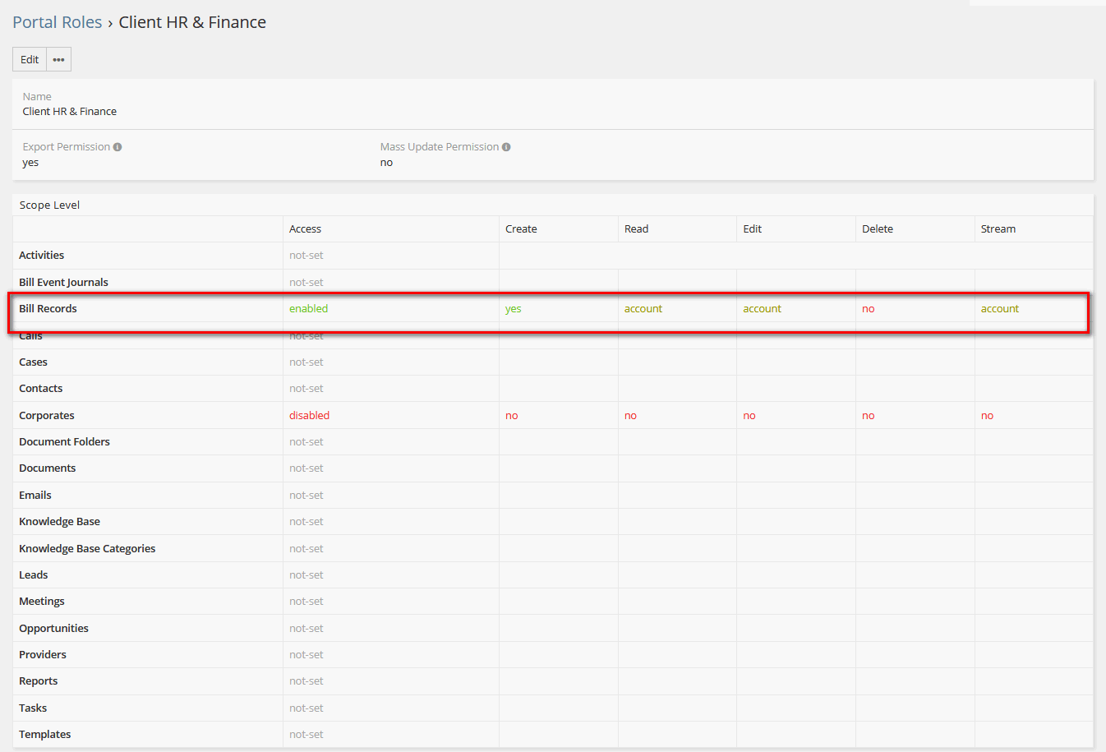Click the Bill Records Edit account value

762,309
